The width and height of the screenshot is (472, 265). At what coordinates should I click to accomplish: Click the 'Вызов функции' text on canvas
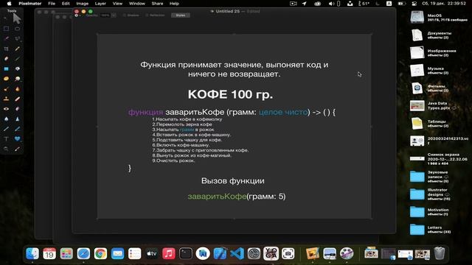pos(233,181)
